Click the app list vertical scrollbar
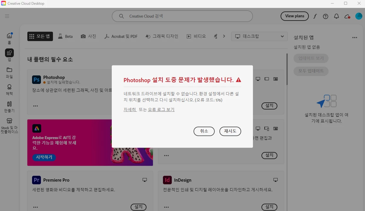Screen dimensions: 365x211 click(x=287, y=69)
